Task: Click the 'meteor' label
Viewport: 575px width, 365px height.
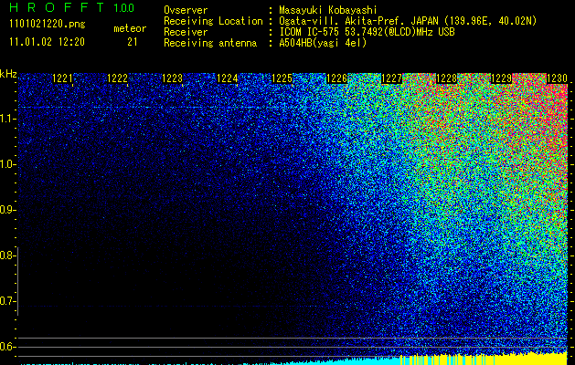Action: [x=130, y=28]
